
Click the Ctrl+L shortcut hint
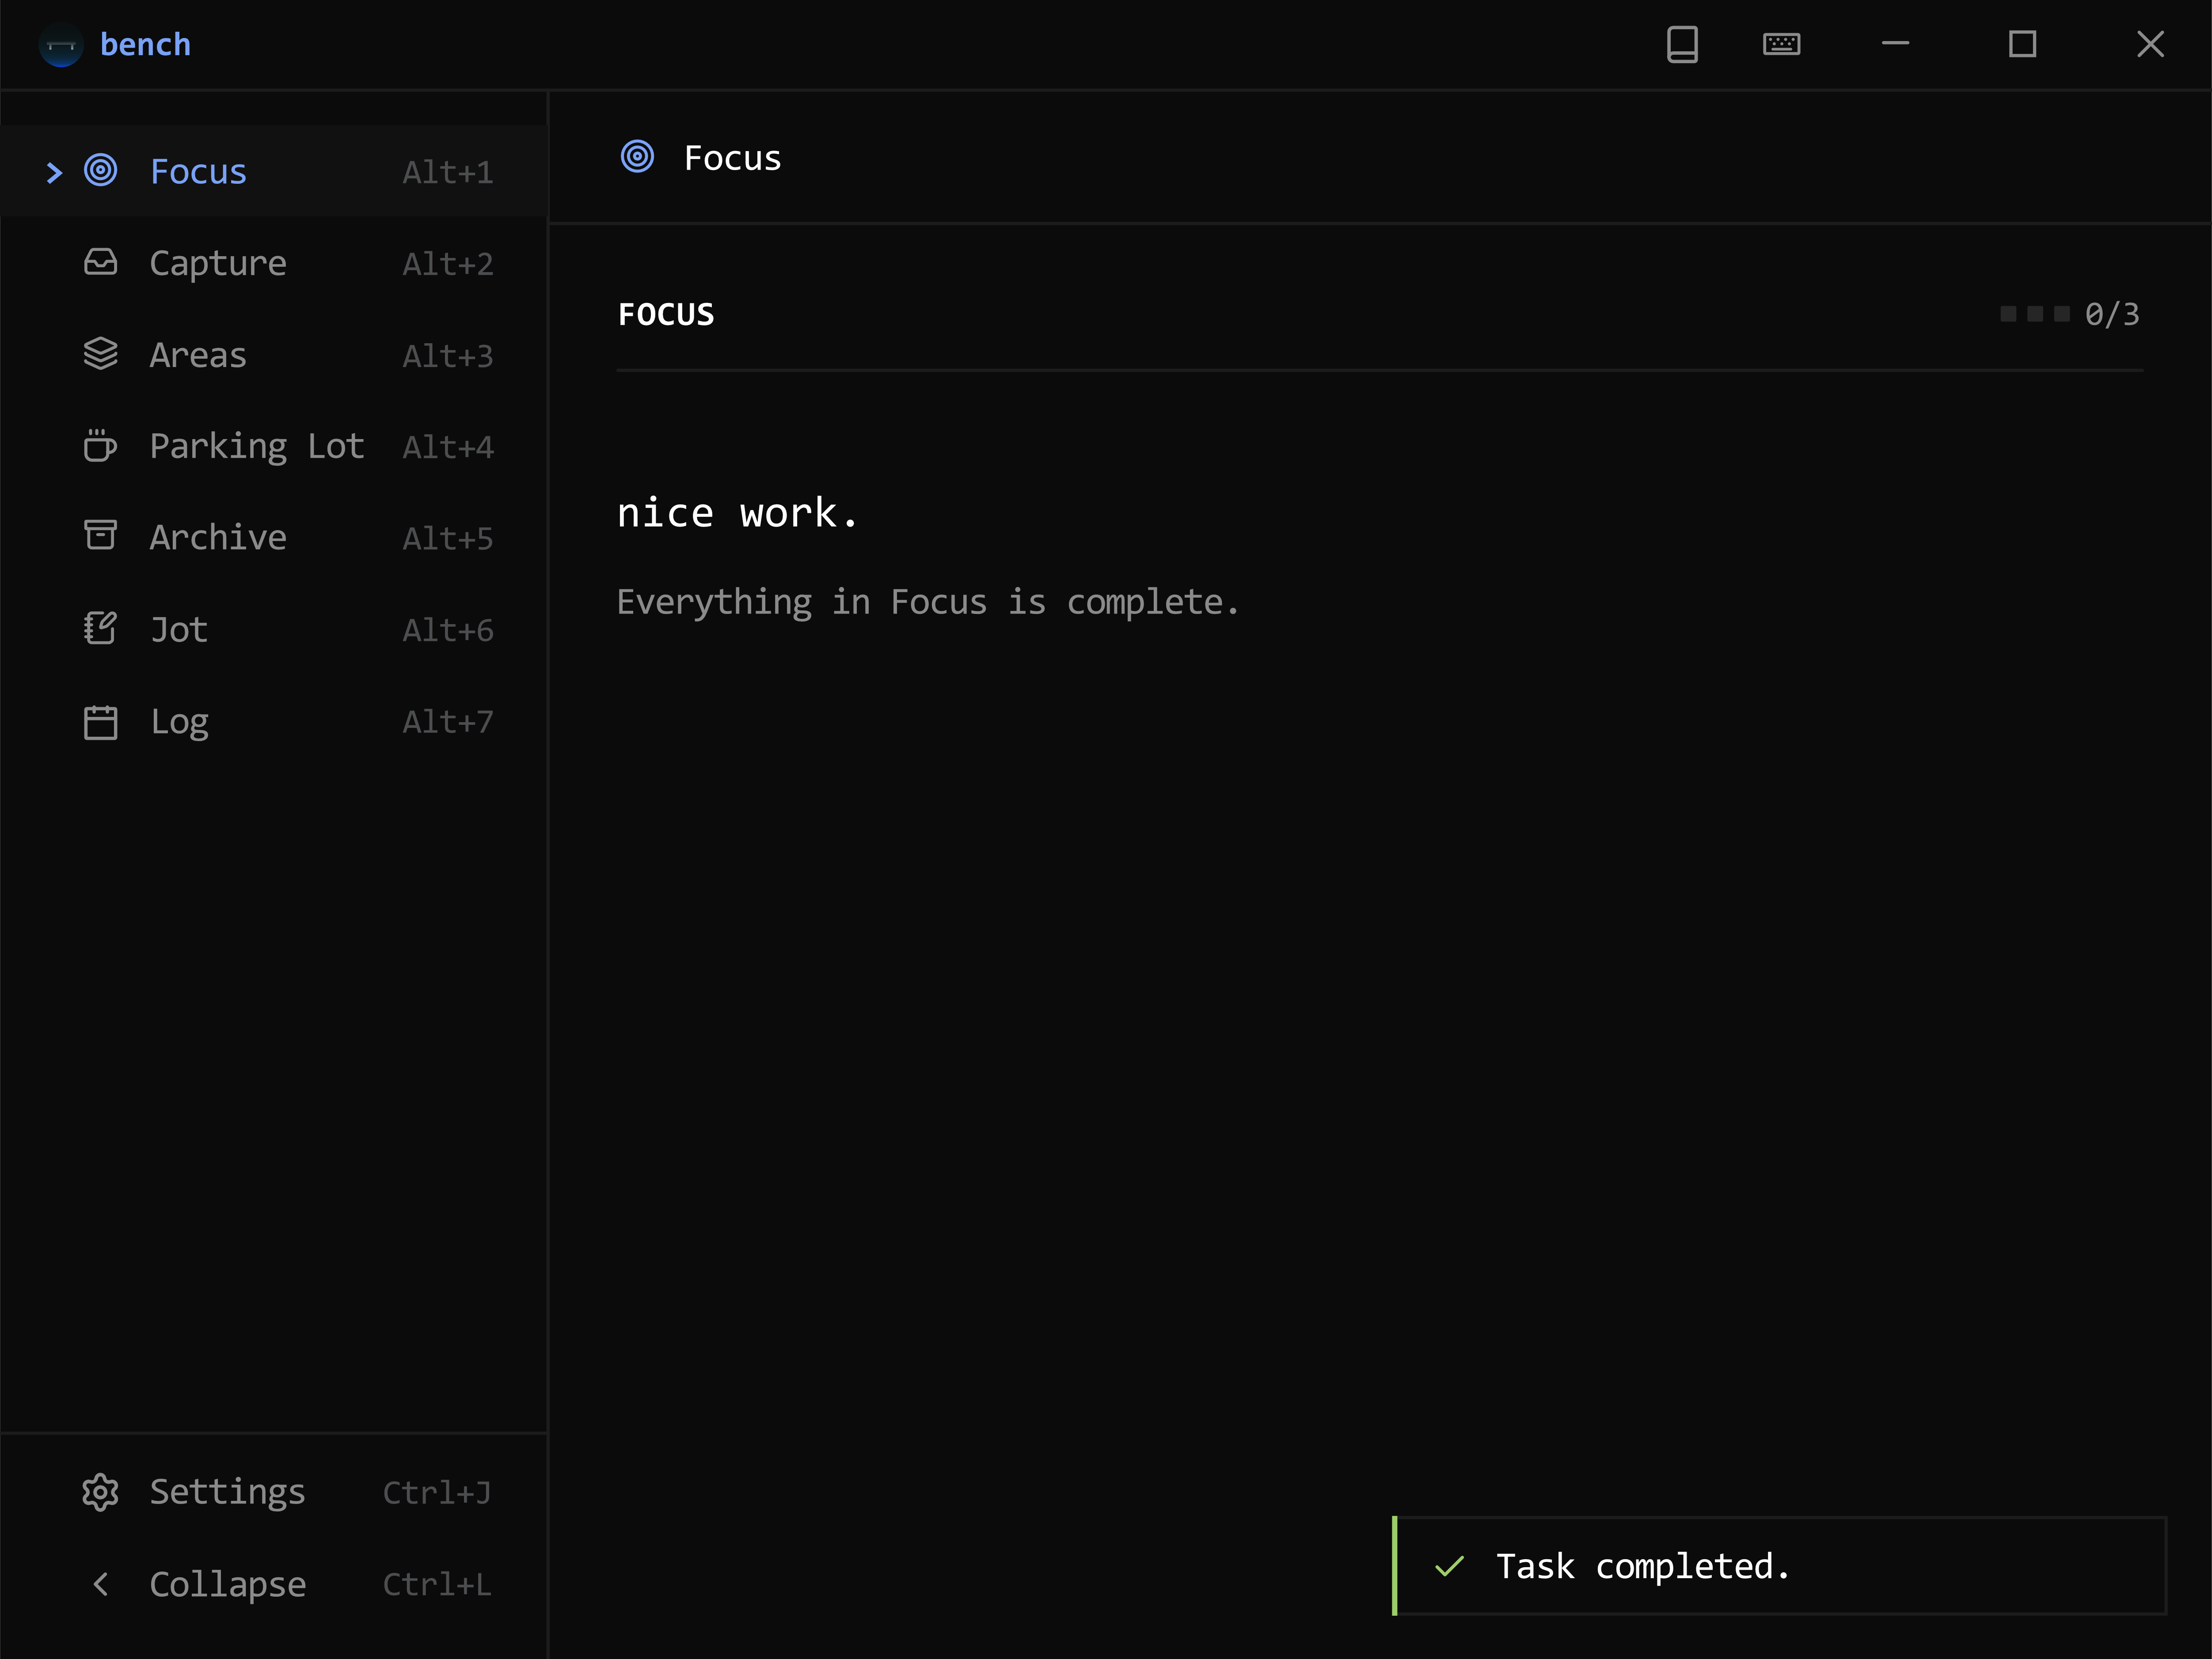437,1585
